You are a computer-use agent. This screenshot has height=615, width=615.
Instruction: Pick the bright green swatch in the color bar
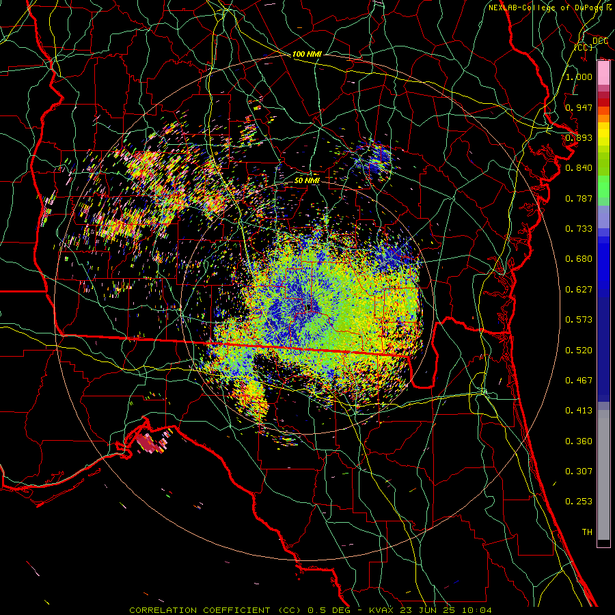(603, 187)
